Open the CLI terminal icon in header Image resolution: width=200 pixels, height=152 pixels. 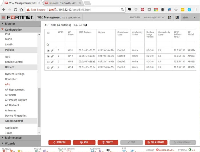pyautogui.click(x=177, y=17)
